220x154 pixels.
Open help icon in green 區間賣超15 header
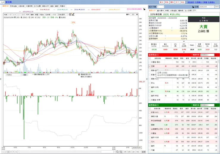point(191,105)
